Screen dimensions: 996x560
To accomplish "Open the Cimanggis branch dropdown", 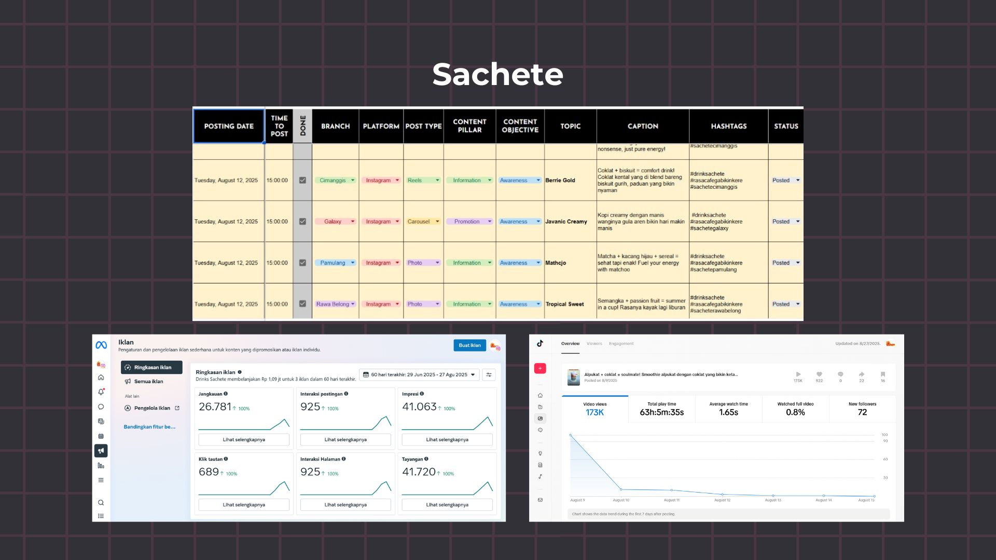I will coord(336,180).
